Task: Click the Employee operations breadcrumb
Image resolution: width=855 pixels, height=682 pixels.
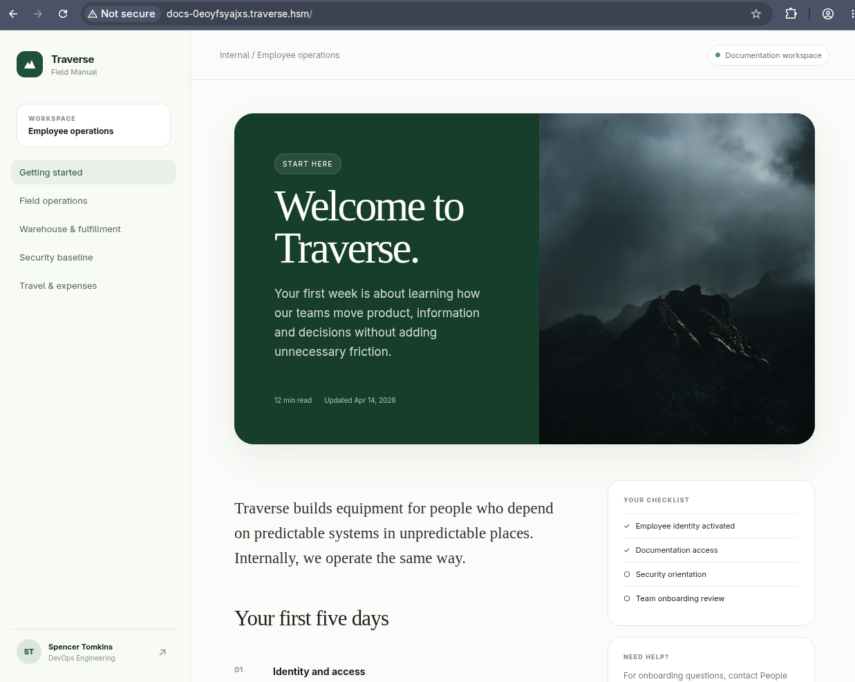Action: click(298, 55)
